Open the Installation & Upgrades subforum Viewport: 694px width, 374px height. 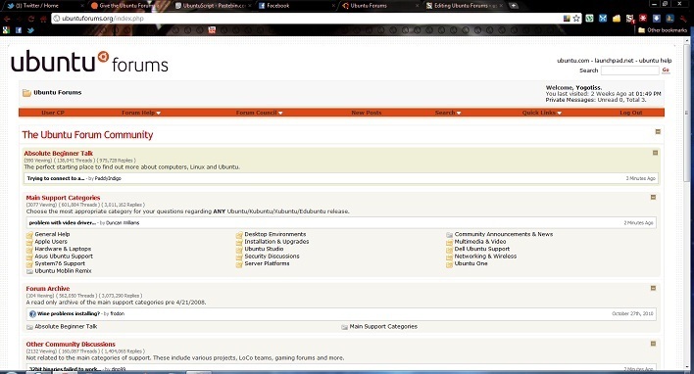click(276, 242)
